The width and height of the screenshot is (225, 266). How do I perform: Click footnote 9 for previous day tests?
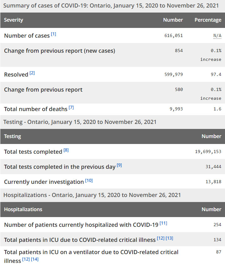(119, 165)
